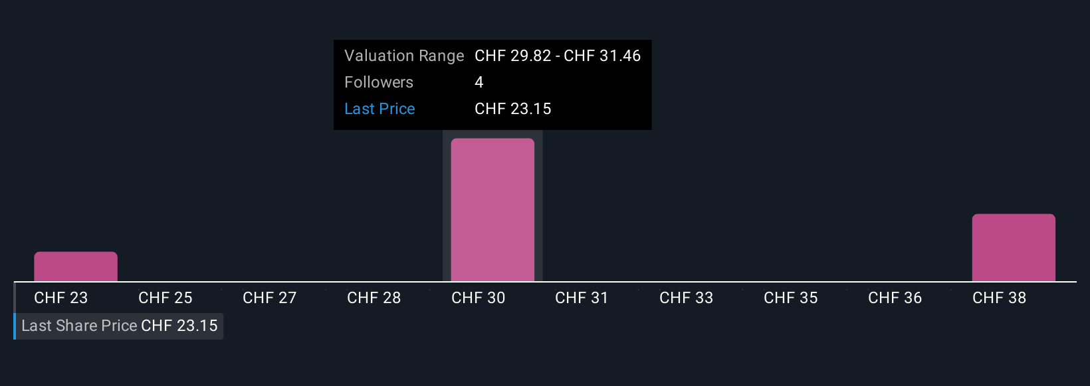Click the CHF 31 axis label
The height and width of the screenshot is (386, 1090).
(582, 298)
